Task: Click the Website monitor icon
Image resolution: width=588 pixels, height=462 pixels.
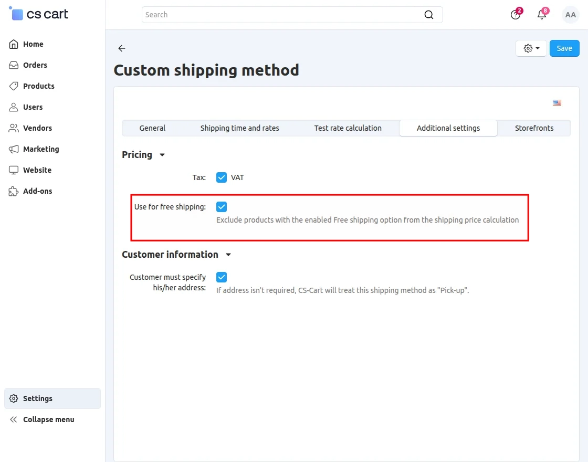Action: pos(14,170)
